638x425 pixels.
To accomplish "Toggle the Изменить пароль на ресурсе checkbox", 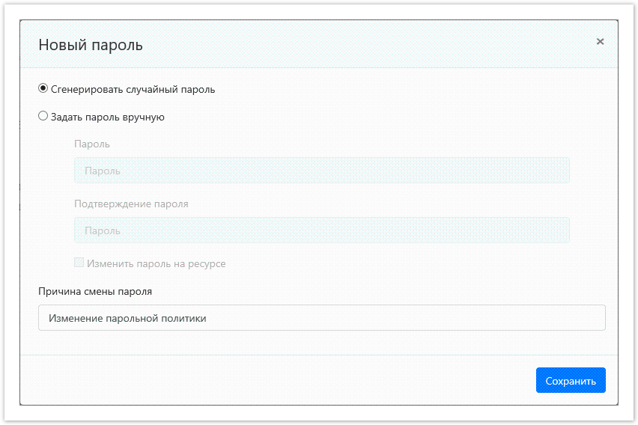I will [x=79, y=263].
